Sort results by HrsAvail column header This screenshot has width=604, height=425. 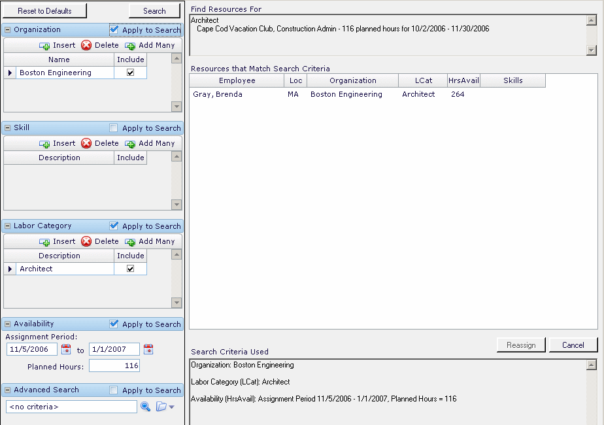pyautogui.click(x=463, y=81)
